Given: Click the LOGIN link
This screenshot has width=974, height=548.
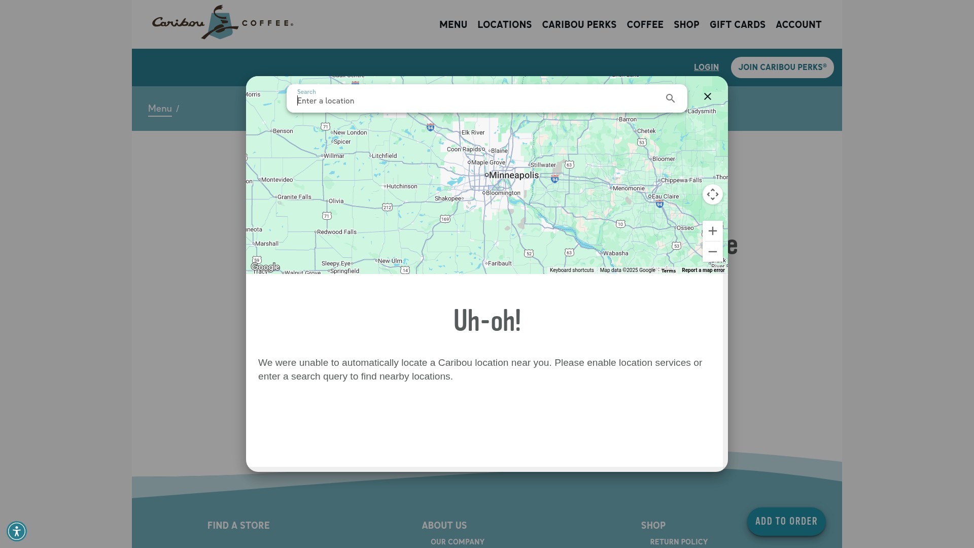Looking at the screenshot, I should (x=706, y=67).
